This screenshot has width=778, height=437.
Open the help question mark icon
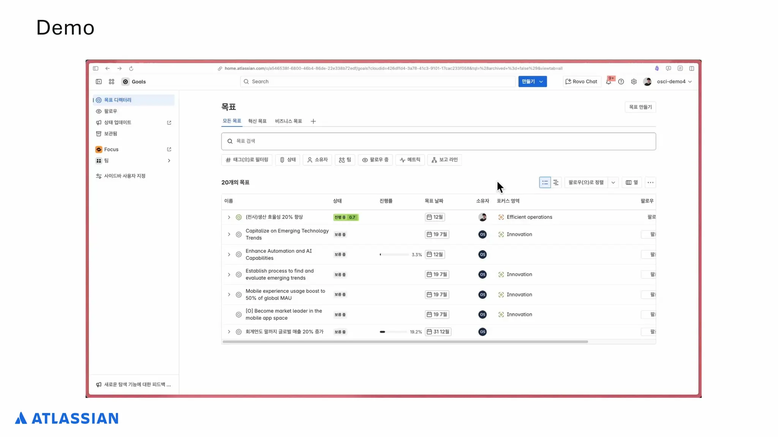click(x=621, y=82)
